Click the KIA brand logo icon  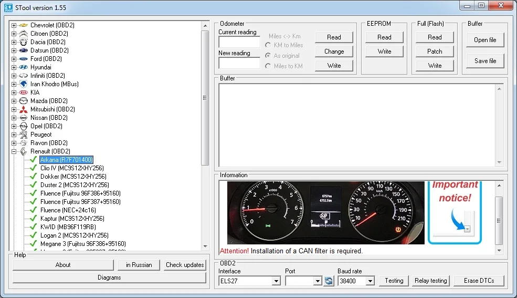click(x=23, y=93)
